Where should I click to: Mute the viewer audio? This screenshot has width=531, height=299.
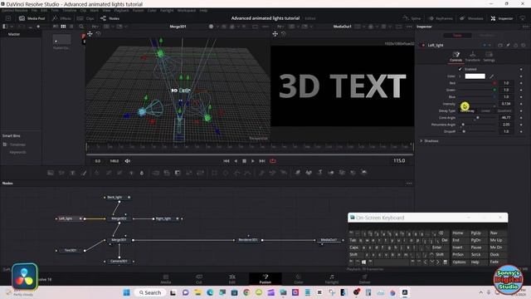tap(128, 161)
